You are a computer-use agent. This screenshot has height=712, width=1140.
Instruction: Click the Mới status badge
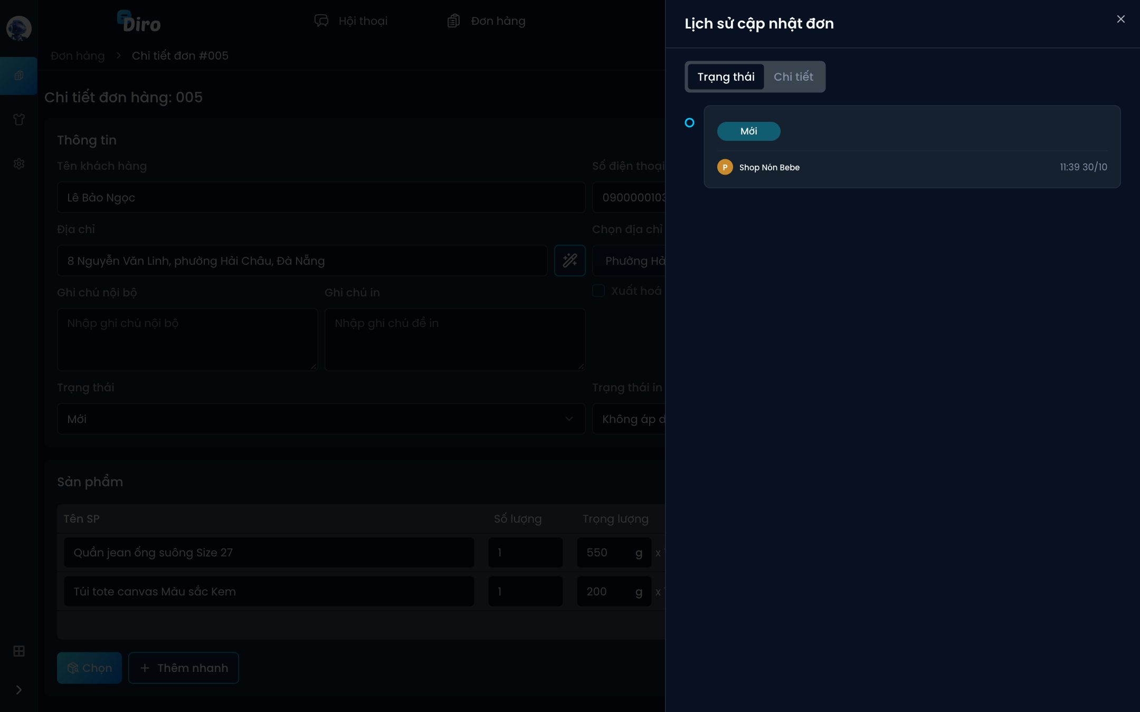[x=748, y=131]
